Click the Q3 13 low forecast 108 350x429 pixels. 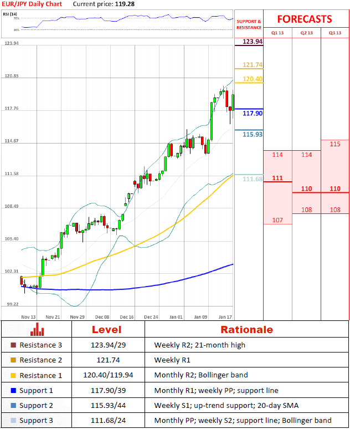pyautogui.click(x=335, y=210)
